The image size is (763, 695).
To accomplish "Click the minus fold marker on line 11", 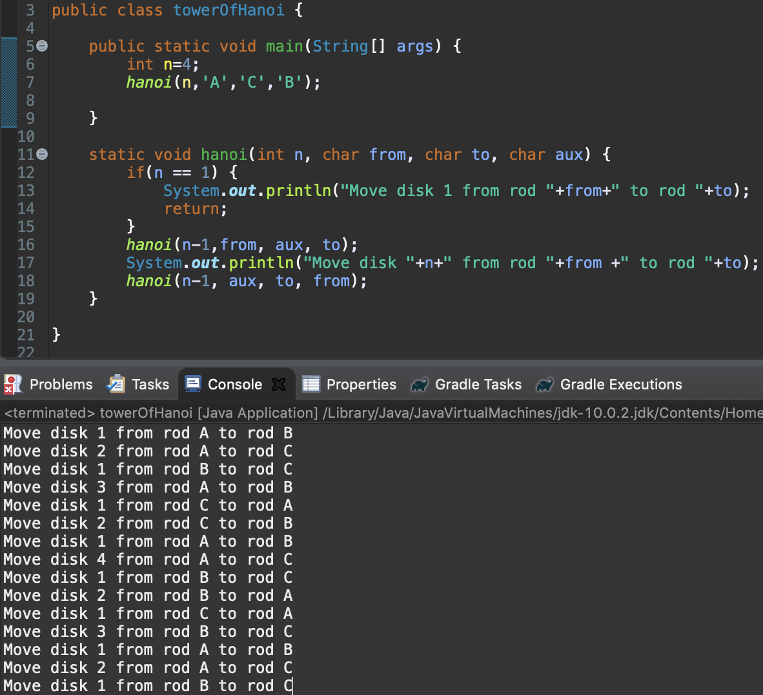I will point(41,154).
